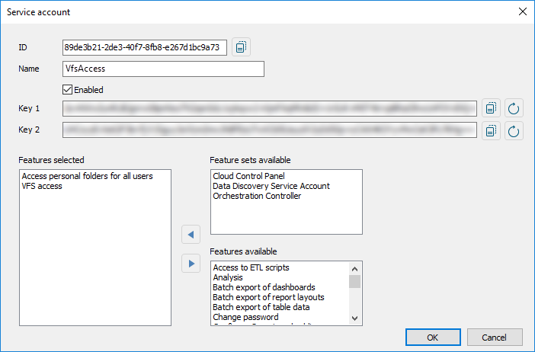Click the scrollbar thumb in Features available
The width and height of the screenshot is (535, 352).
click(355, 281)
